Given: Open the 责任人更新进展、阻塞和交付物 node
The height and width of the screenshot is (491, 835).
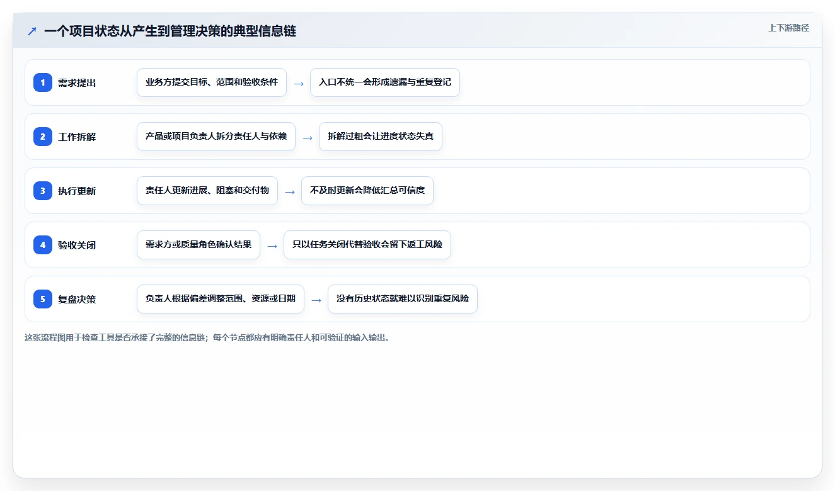Looking at the screenshot, I should click(207, 191).
